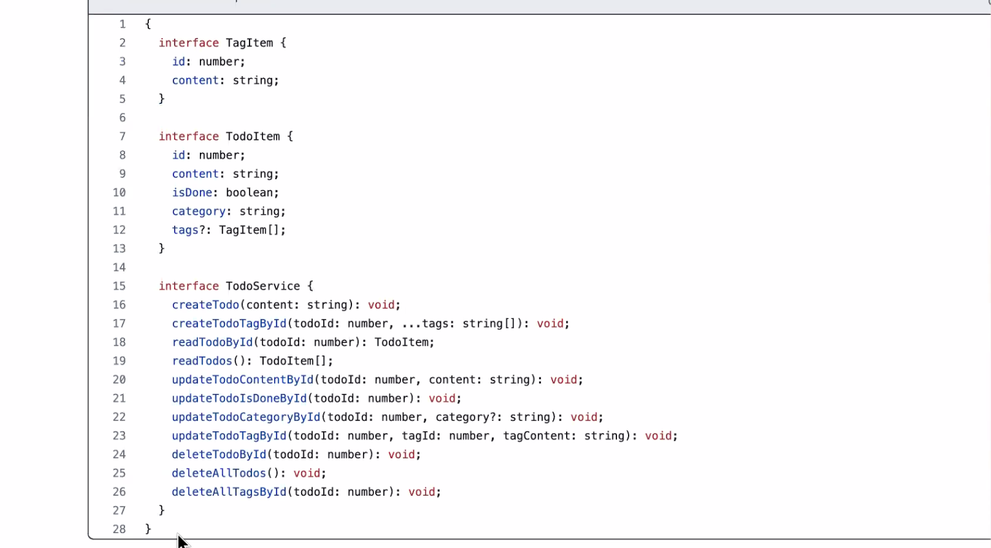The image size is (991, 548).
Task: Click the 'createTodo' method on line 16
Action: (x=206, y=305)
